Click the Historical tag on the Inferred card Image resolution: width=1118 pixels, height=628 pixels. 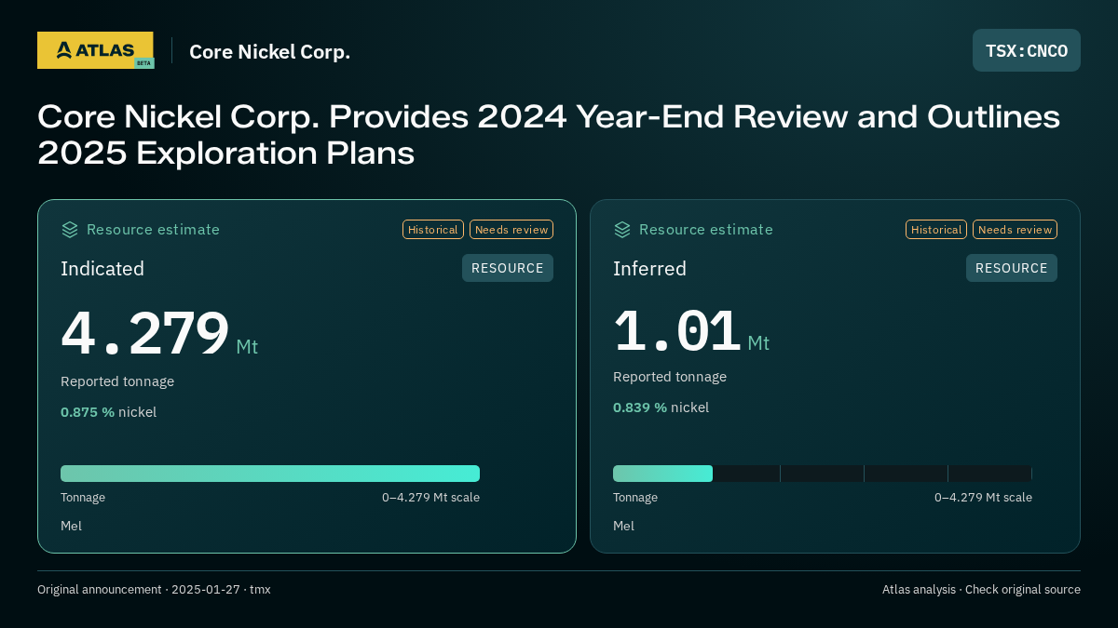pos(936,230)
